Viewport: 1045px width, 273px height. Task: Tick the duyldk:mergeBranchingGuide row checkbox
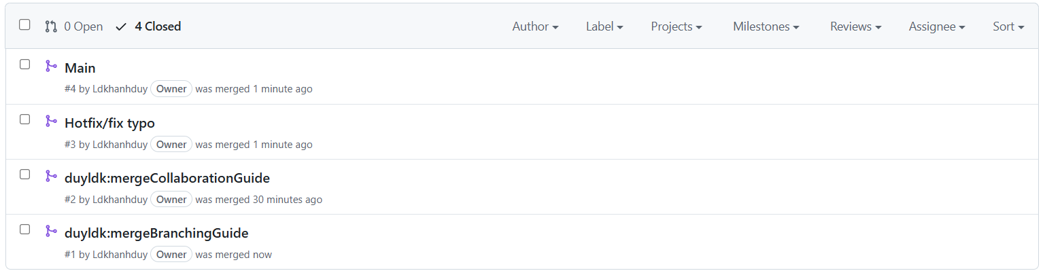pyautogui.click(x=24, y=230)
